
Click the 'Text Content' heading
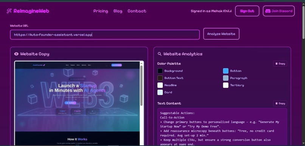tap(169, 103)
